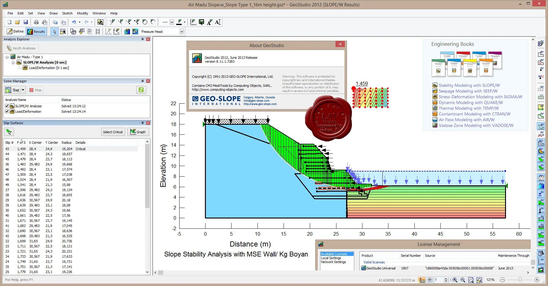Image resolution: width=548 pixels, height=286 pixels.
Task: Close the Analysis Explorer panel
Action: pos(148,39)
